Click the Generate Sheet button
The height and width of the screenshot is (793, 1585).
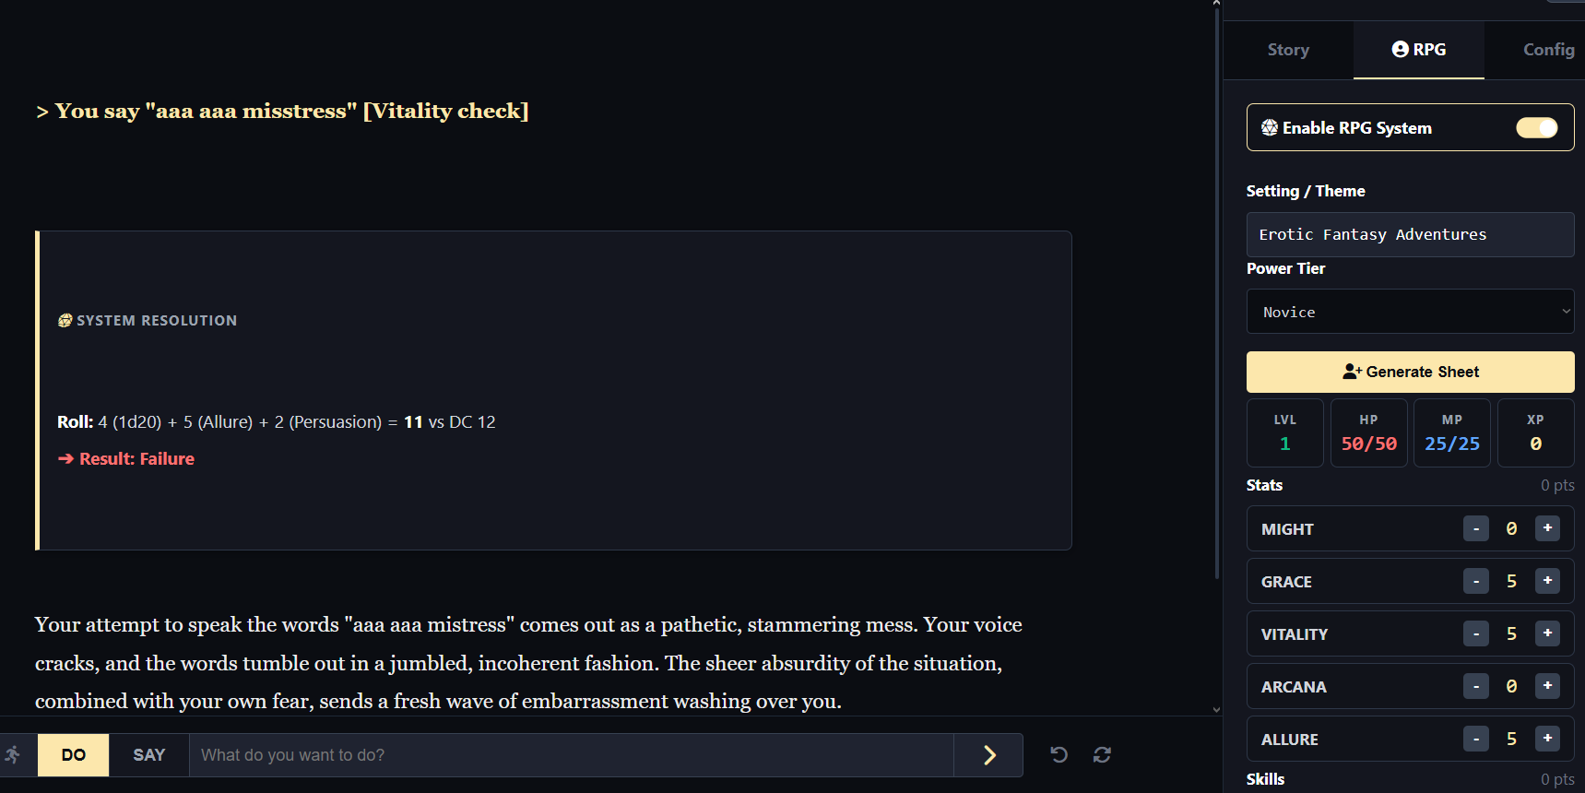tap(1410, 372)
